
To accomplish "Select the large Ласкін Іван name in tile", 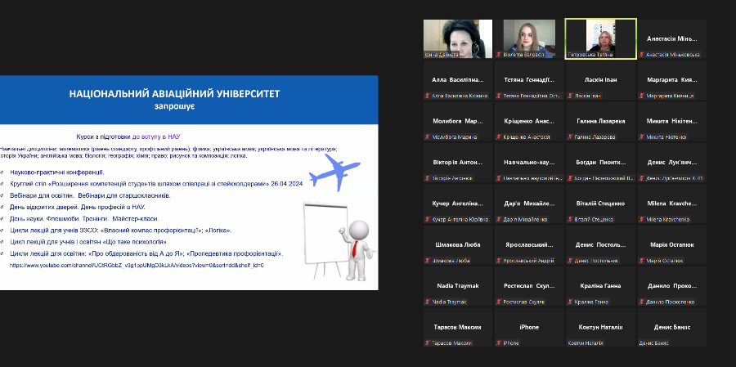I will click(601, 80).
